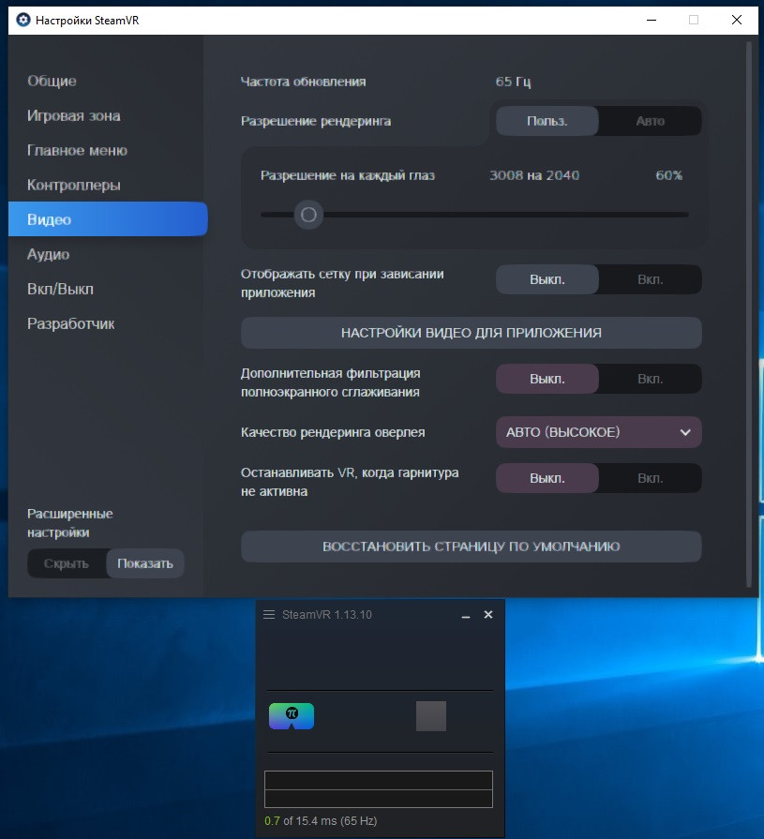The height and width of the screenshot is (839, 764).
Task: Click the SteamVR 1.13.10 title text
Action: point(327,614)
